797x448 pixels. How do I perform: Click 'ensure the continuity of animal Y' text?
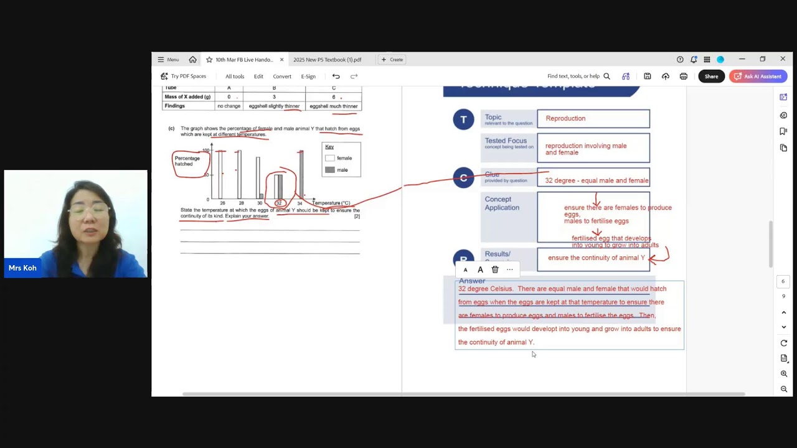click(x=597, y=258)
